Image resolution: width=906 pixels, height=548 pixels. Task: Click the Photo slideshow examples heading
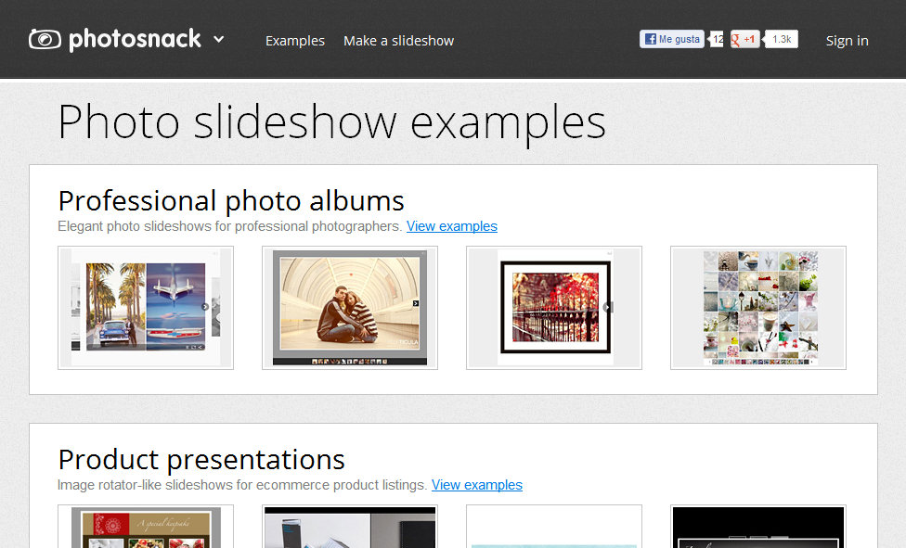[x=331, y=121]
